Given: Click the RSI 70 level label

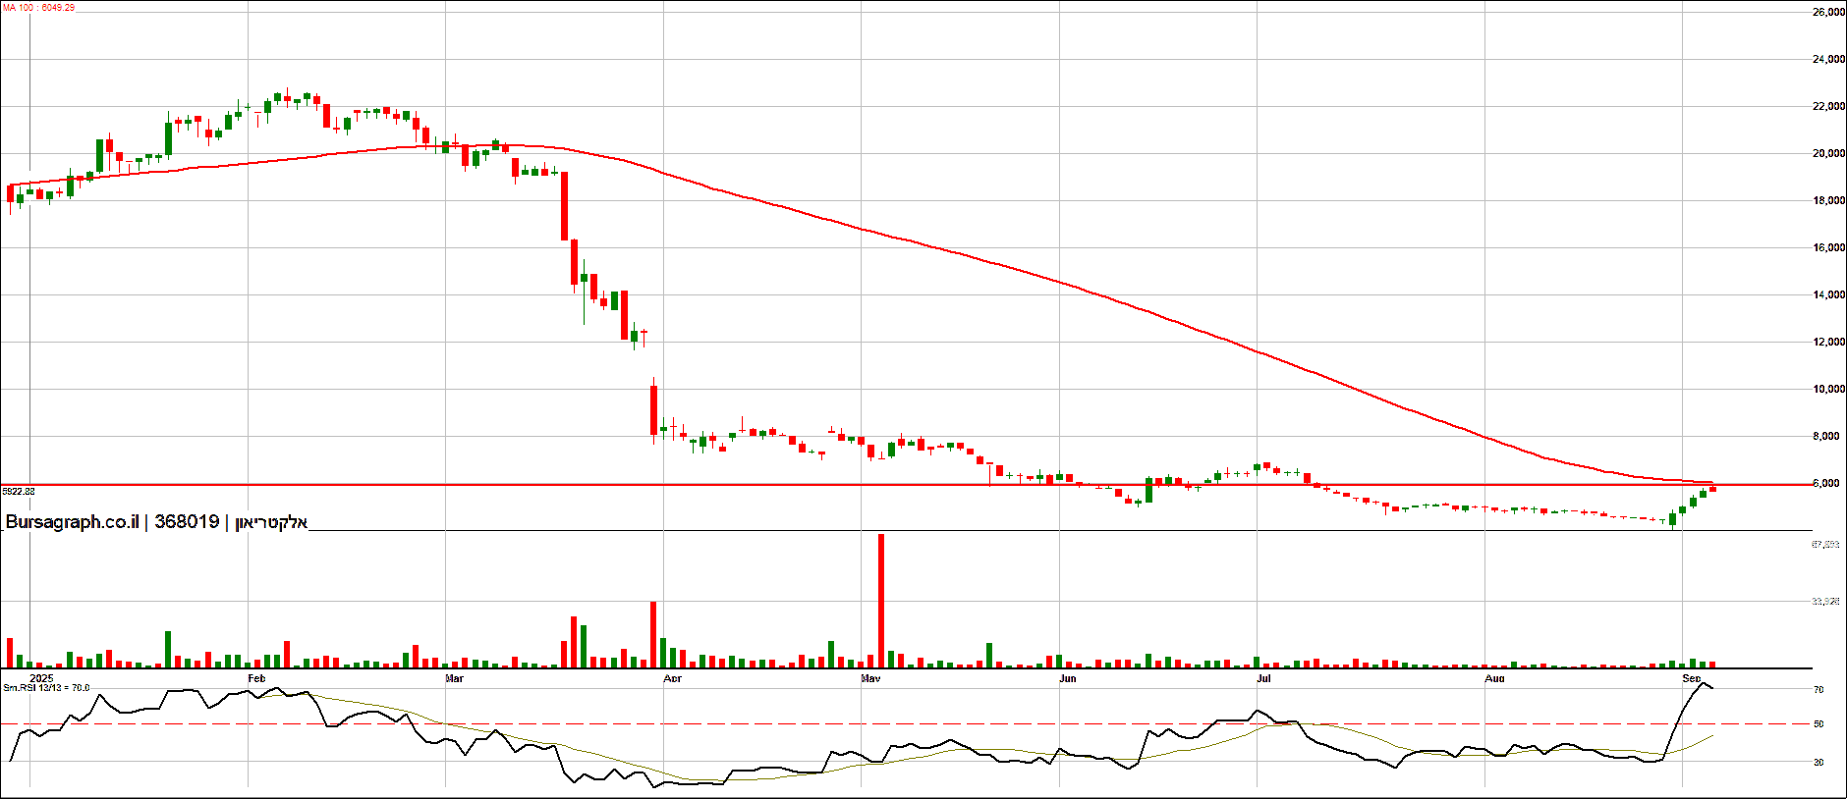Looking at the screenshot, I should [x=1819, y=690].
